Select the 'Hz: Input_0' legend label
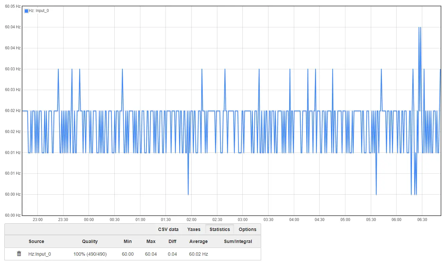This screenshot has width=443, height=262. pos(39,11)
